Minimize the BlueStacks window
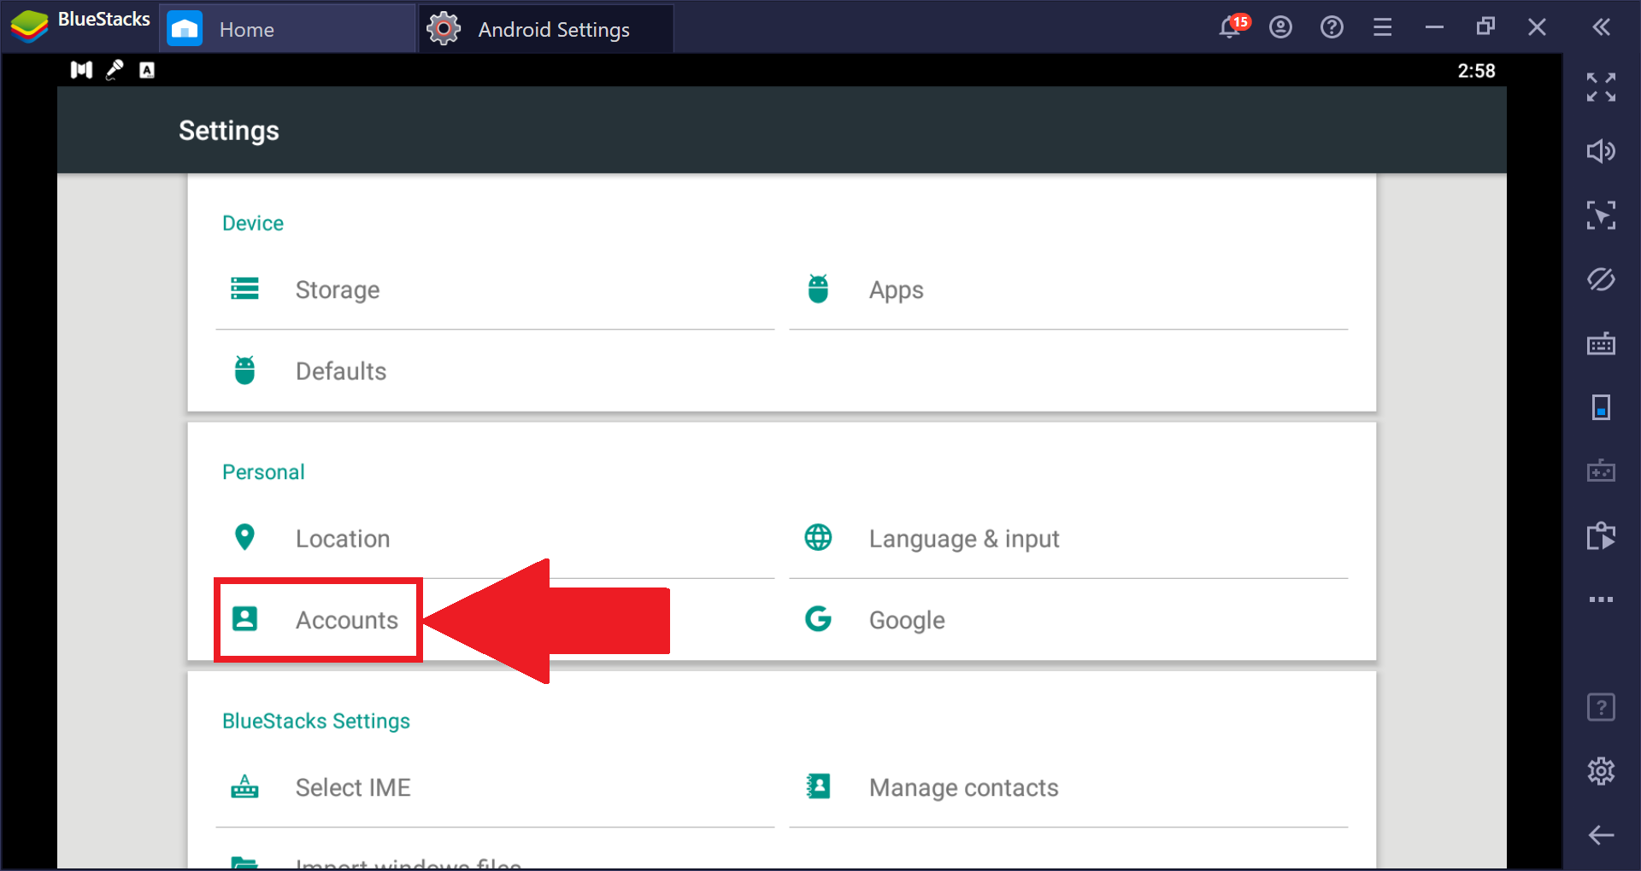 (1434, 27)
